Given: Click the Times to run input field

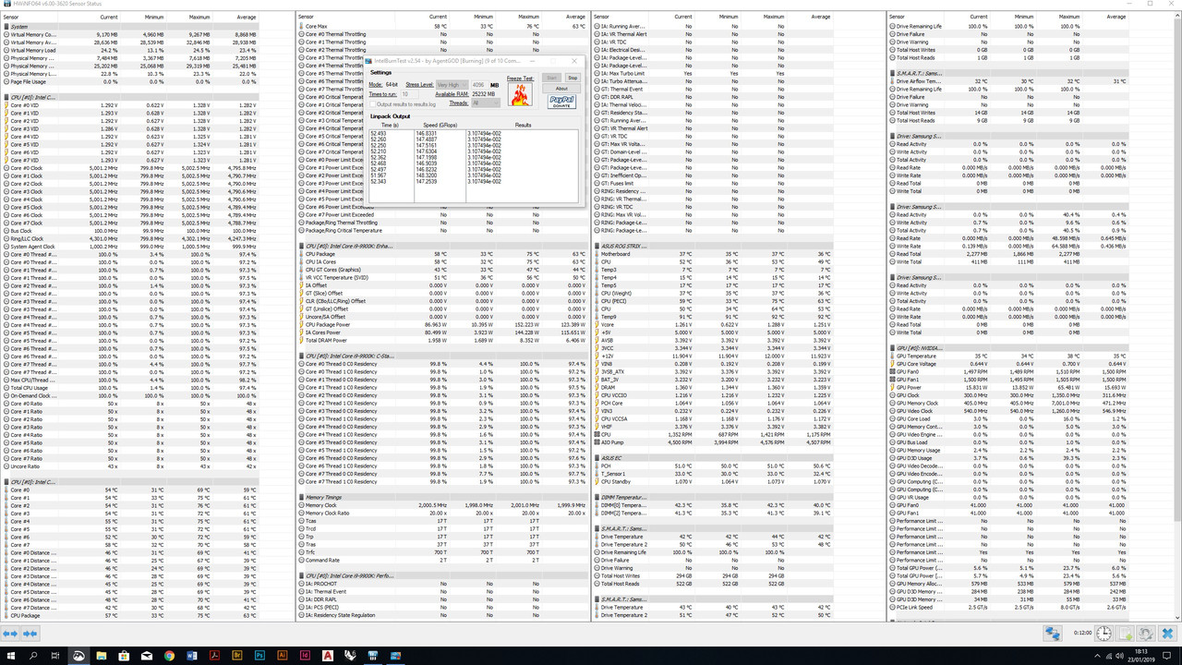Looking at the screenshot, I should (x=410, y=93).
